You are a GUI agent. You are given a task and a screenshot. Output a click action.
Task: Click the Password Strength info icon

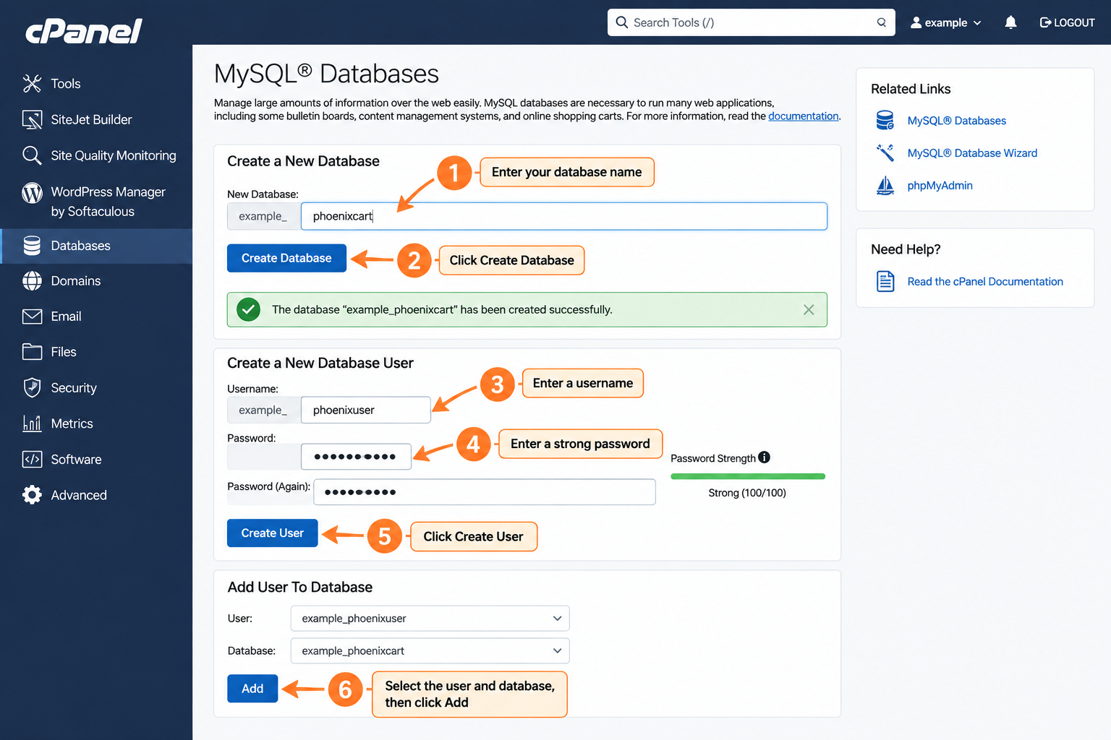pyautogui.click(x=764, y=457)
